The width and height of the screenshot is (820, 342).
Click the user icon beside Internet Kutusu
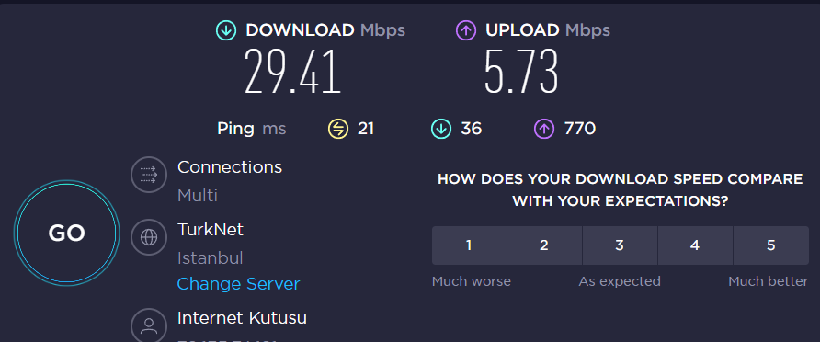149,325
